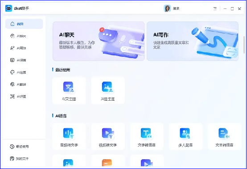The image size is (247, 169).
Task: Click the user avatar picture
Action: 167,8
